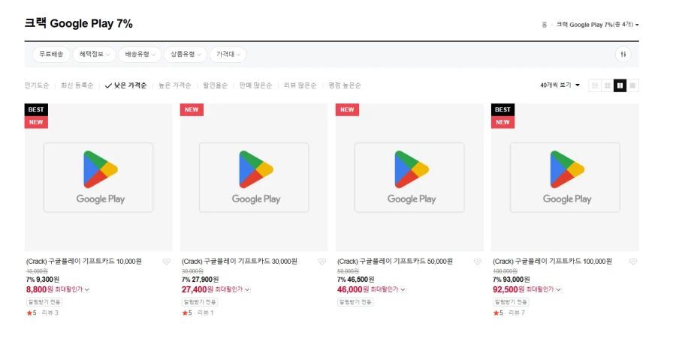676x338 pixels.
Task: Open (Crack) 구글플레이 기프트카드 10,000원 link
Action: pyautogui.click(x=84, y=262)
